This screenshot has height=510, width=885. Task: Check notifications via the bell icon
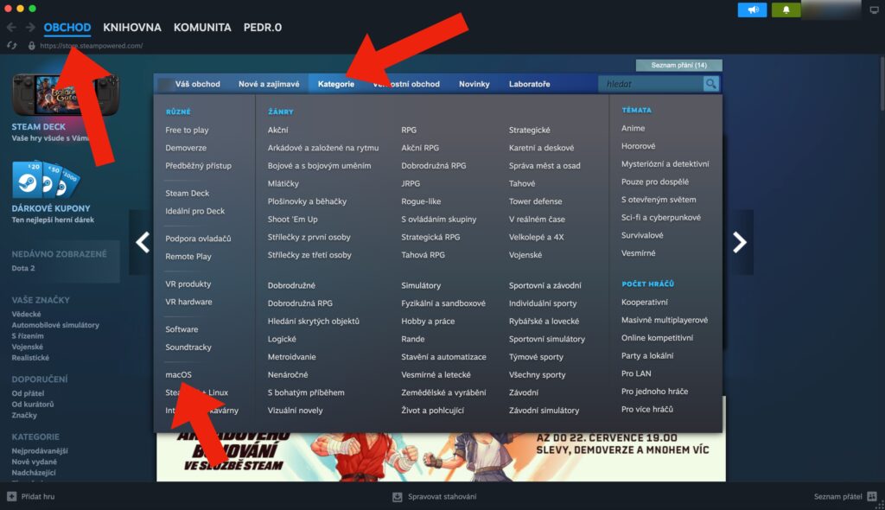click(x=786, y=10)
